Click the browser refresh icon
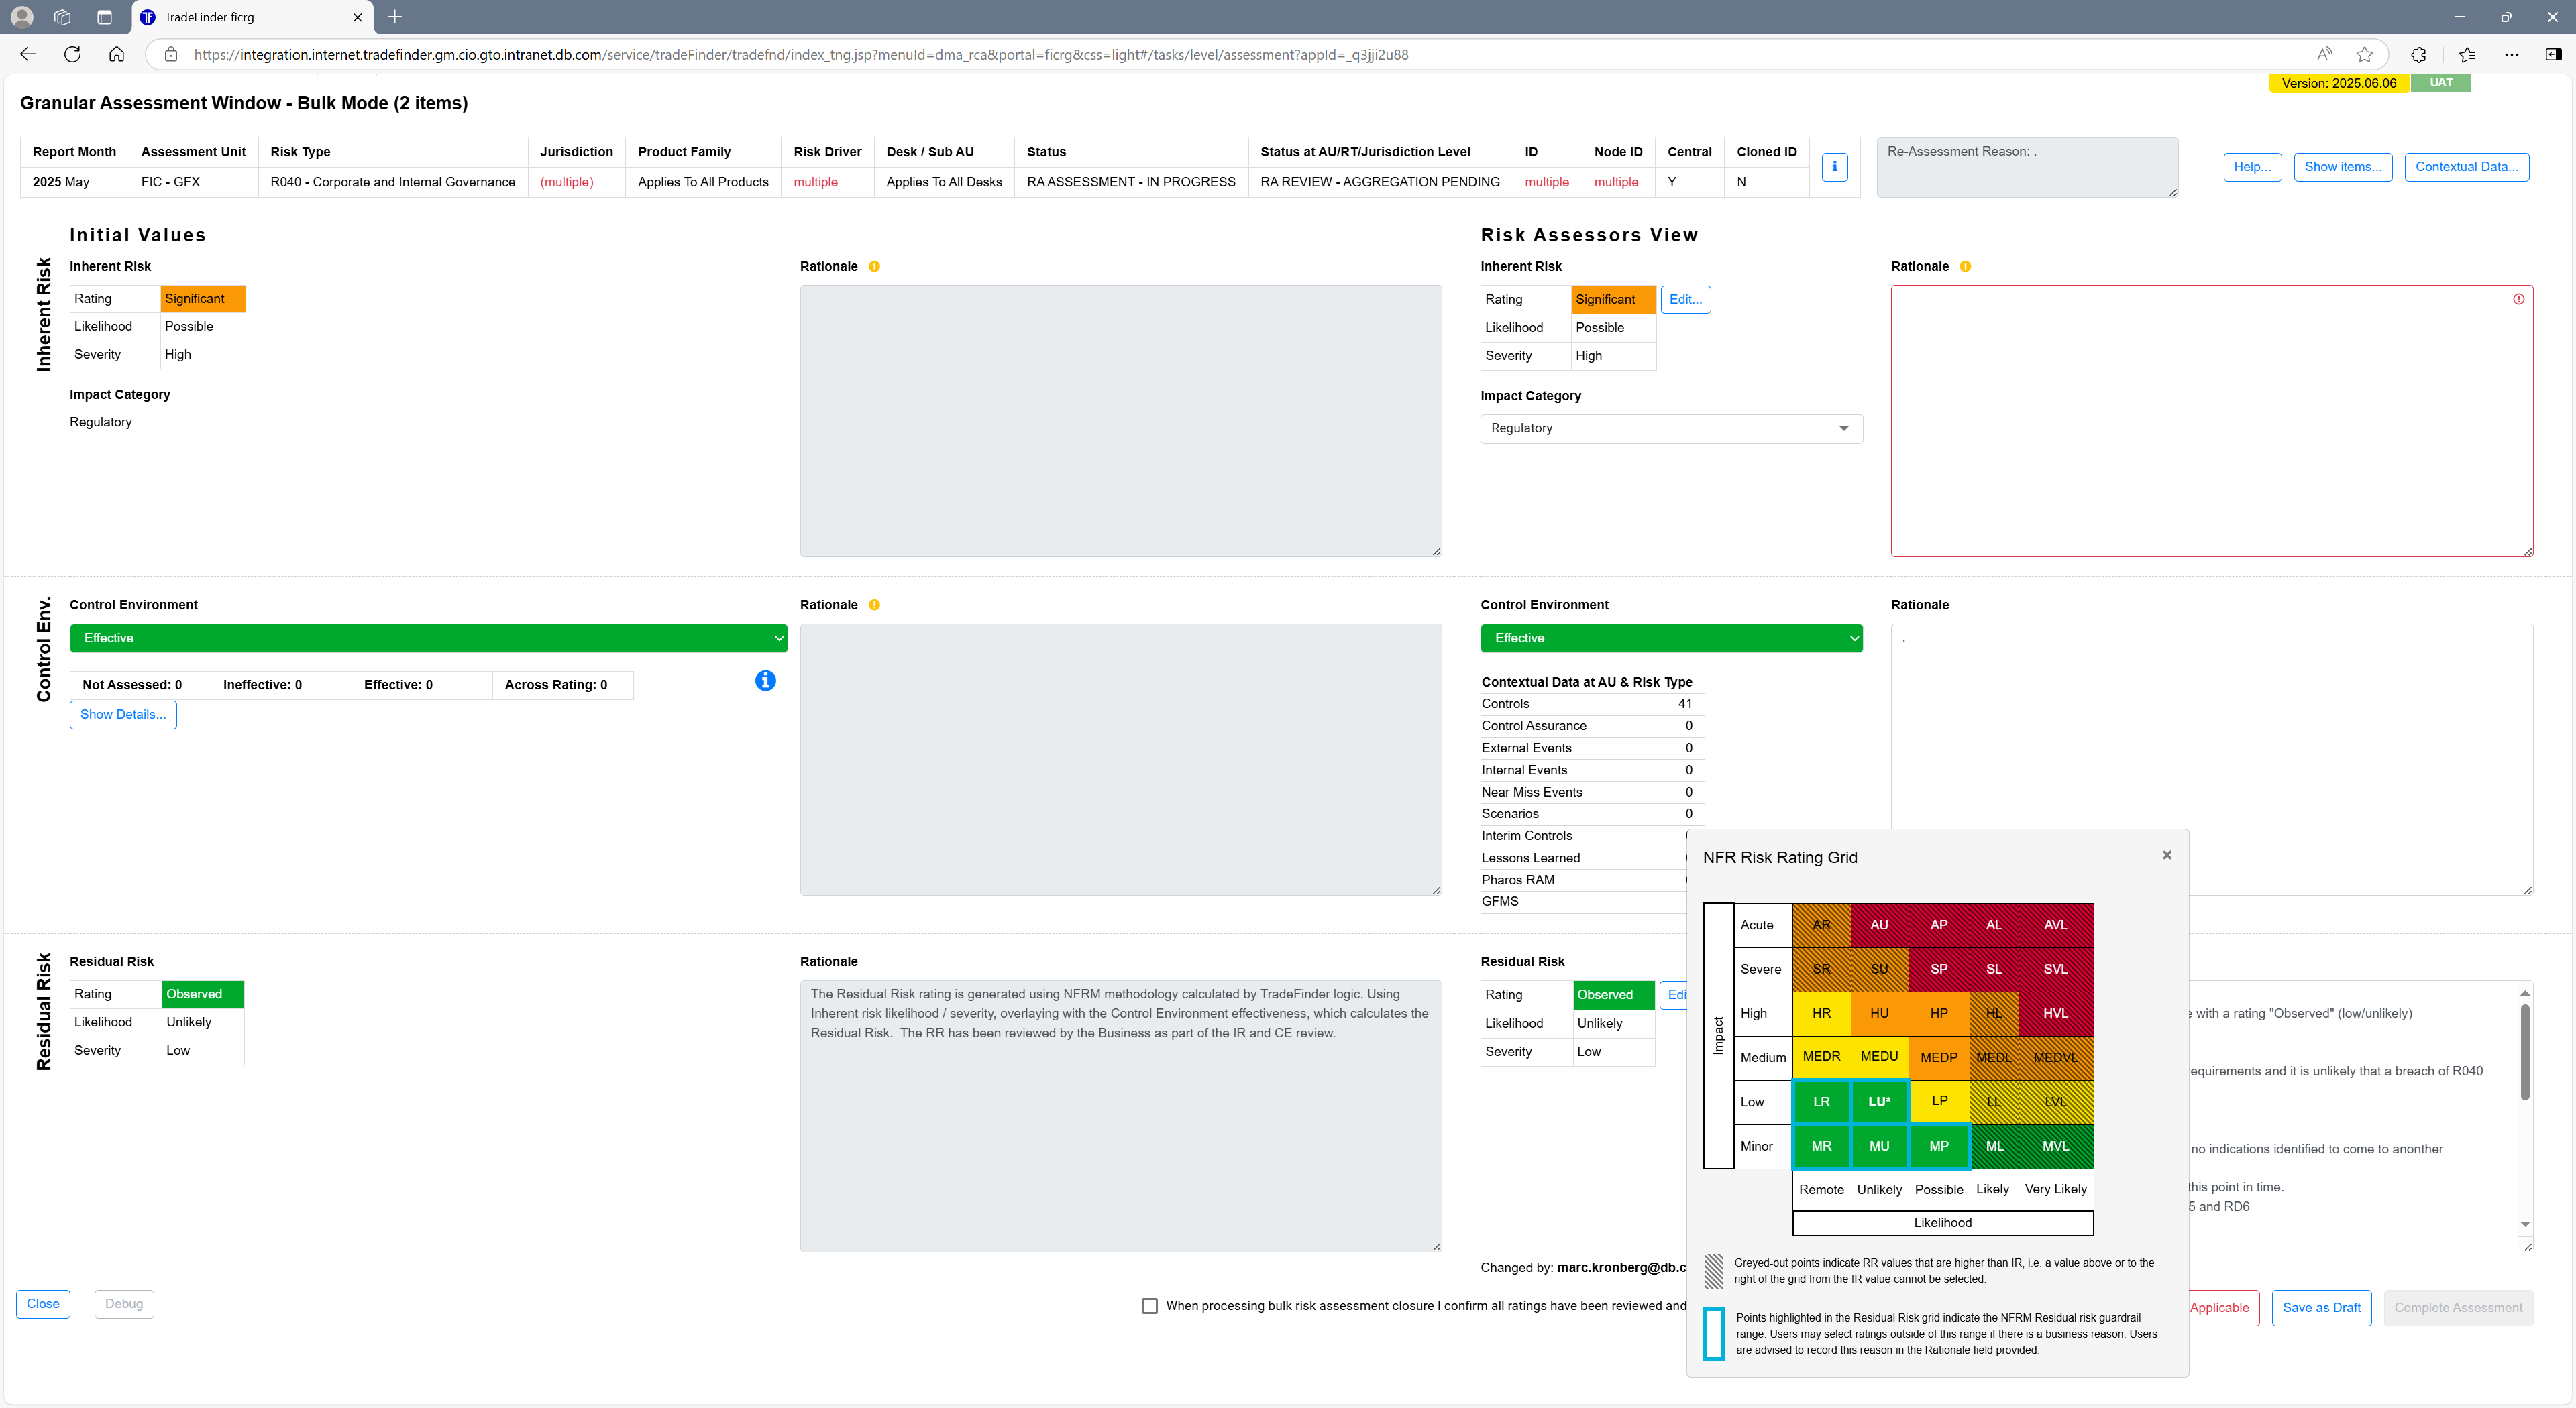This screenshot has height=1408, width=2576. pos(72,55)
